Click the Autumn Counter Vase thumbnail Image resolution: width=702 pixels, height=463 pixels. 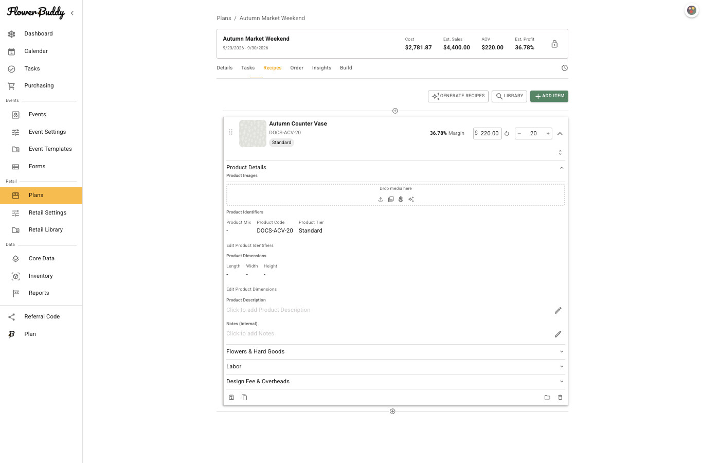[x=253, y=134]
